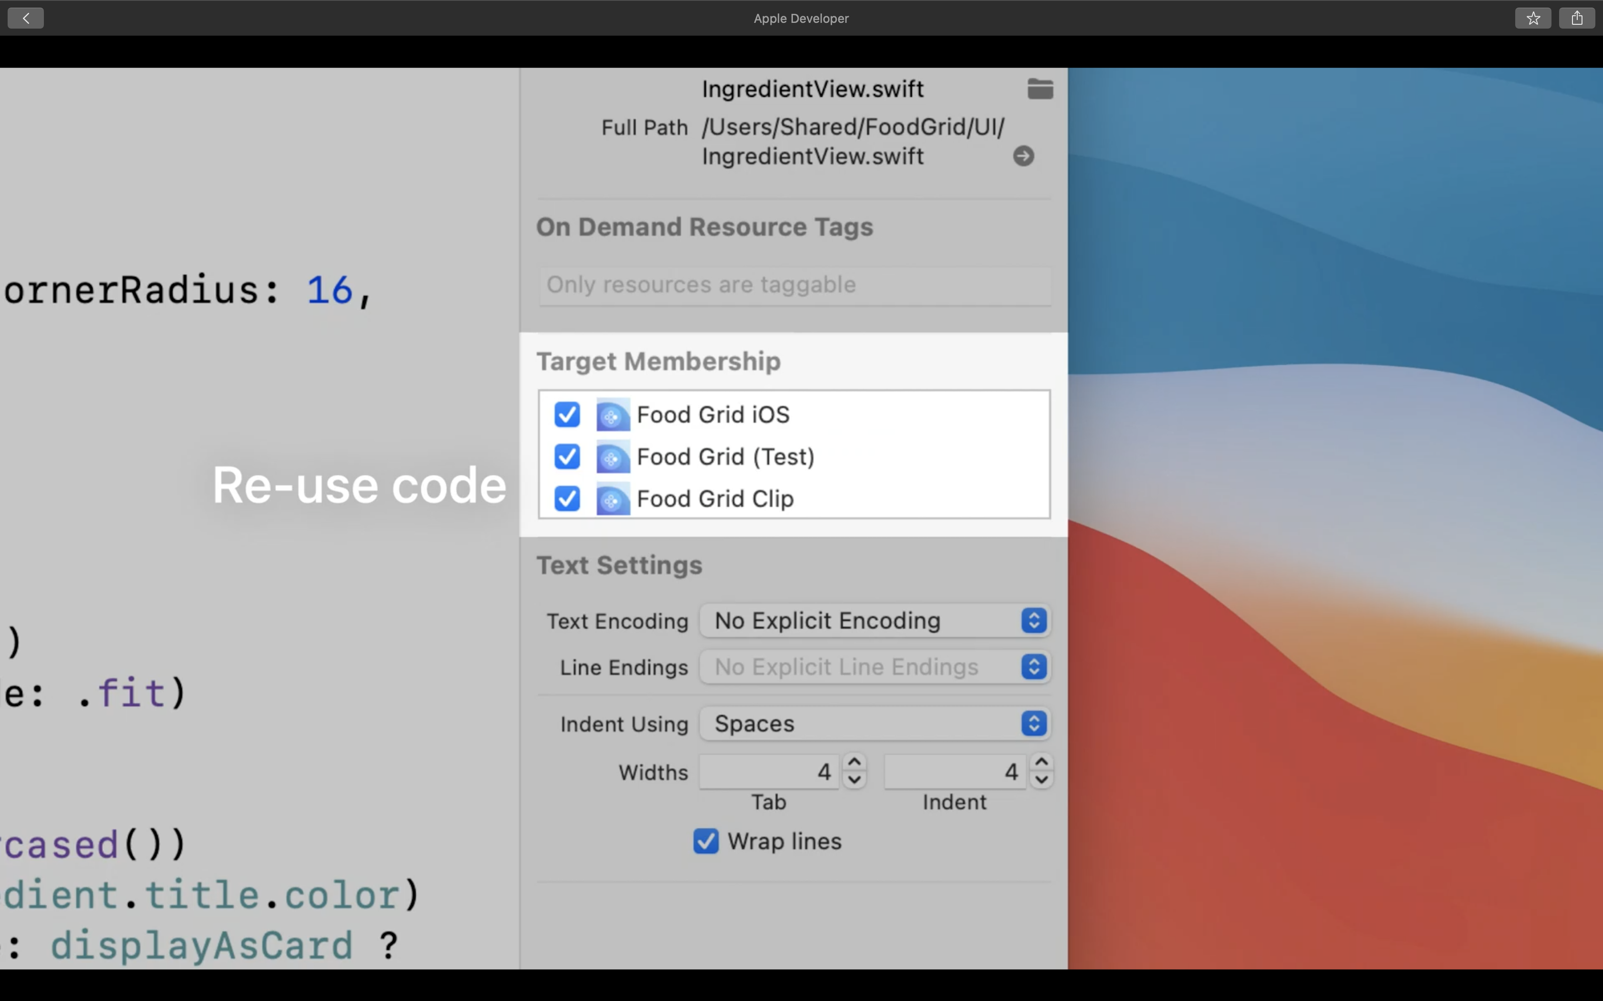Click the Apple Developer window title
Screen dimensions: 1603x1001
click(x=801, y=19)
